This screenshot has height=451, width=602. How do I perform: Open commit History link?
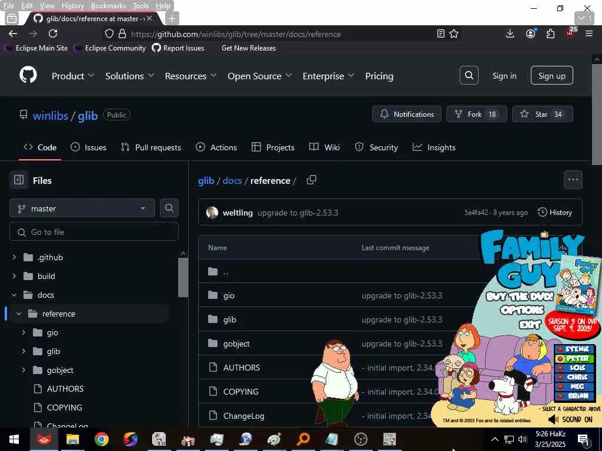click(x=555, y=213)
